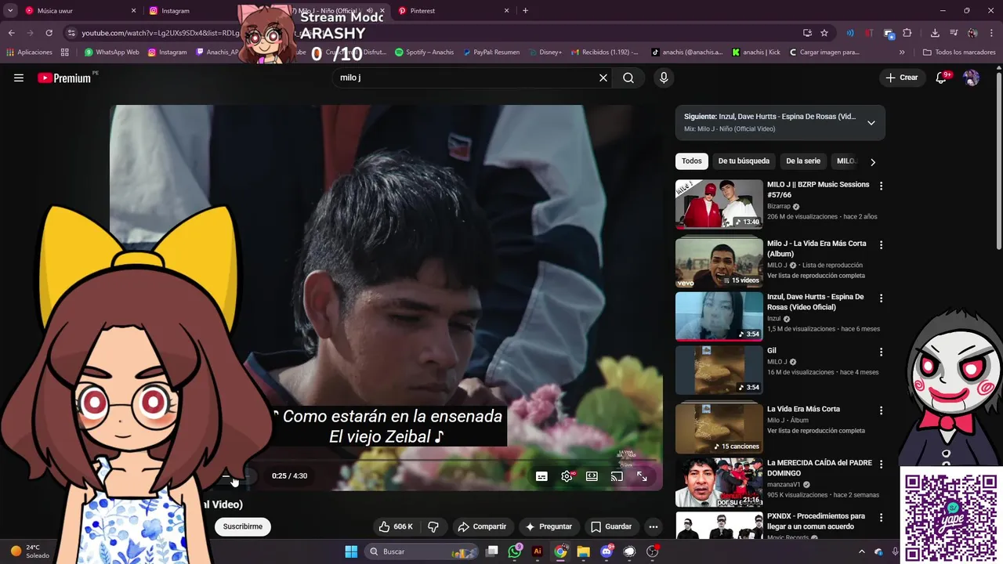Image resolution: width=1003 pixels, height=564 pixels.
Task: Open options for La MERECIDA CAÍDA video
Action: (x=881, y=465)
